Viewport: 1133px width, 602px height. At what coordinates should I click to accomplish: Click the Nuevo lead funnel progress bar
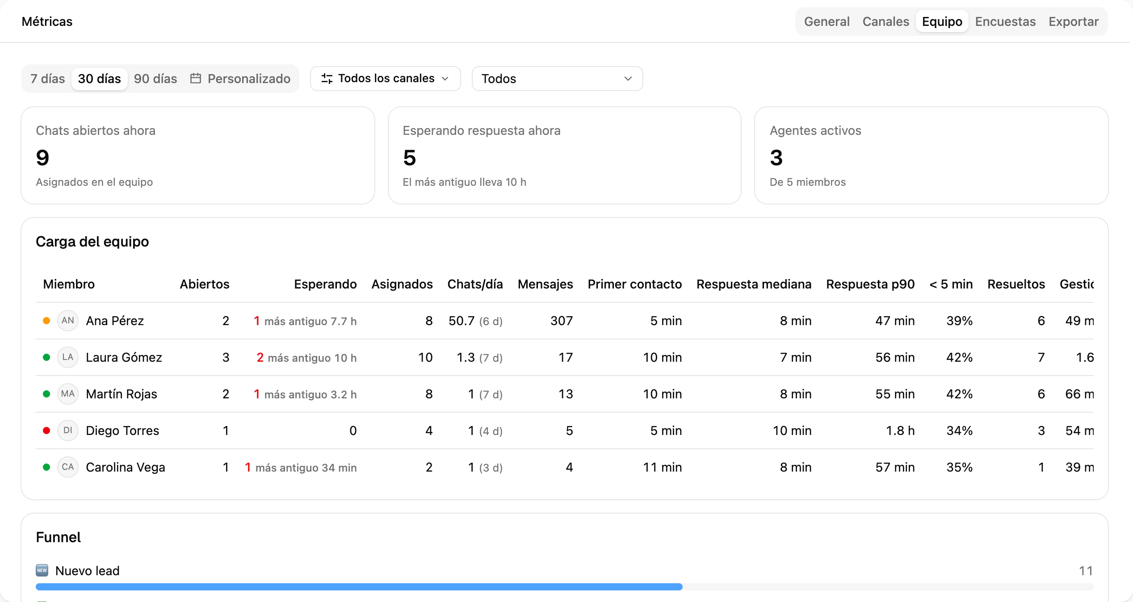[x=565, y=587]
